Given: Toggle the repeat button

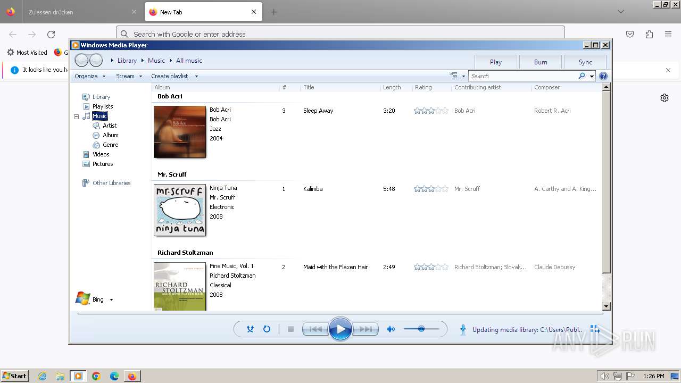Looking at the screenshot, I should pyautogui.click(x=267, y=329).
